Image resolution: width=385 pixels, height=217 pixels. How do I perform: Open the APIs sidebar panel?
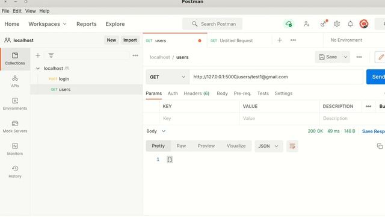tap(15, 81)
